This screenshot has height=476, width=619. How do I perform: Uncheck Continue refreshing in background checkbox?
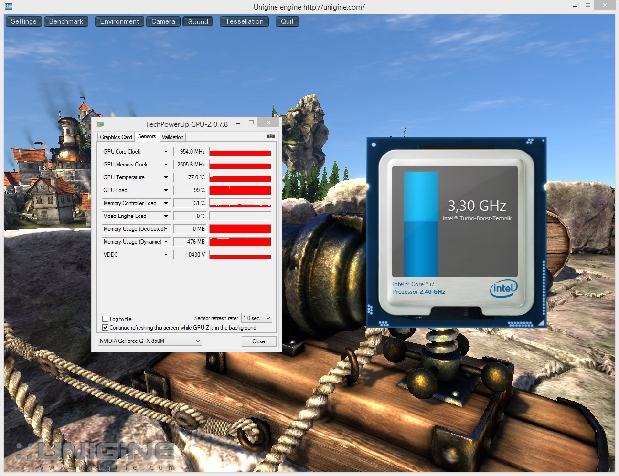point(105,327)
